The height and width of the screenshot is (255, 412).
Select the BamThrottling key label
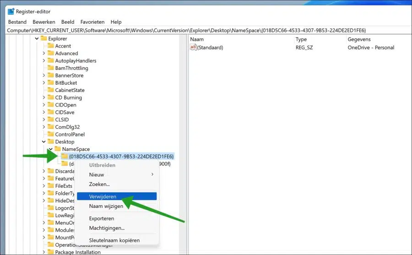pyautogui.click(x=72, y=68)
